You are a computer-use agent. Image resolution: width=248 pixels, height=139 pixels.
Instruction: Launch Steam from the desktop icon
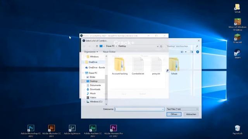click(x=238, y=54)
